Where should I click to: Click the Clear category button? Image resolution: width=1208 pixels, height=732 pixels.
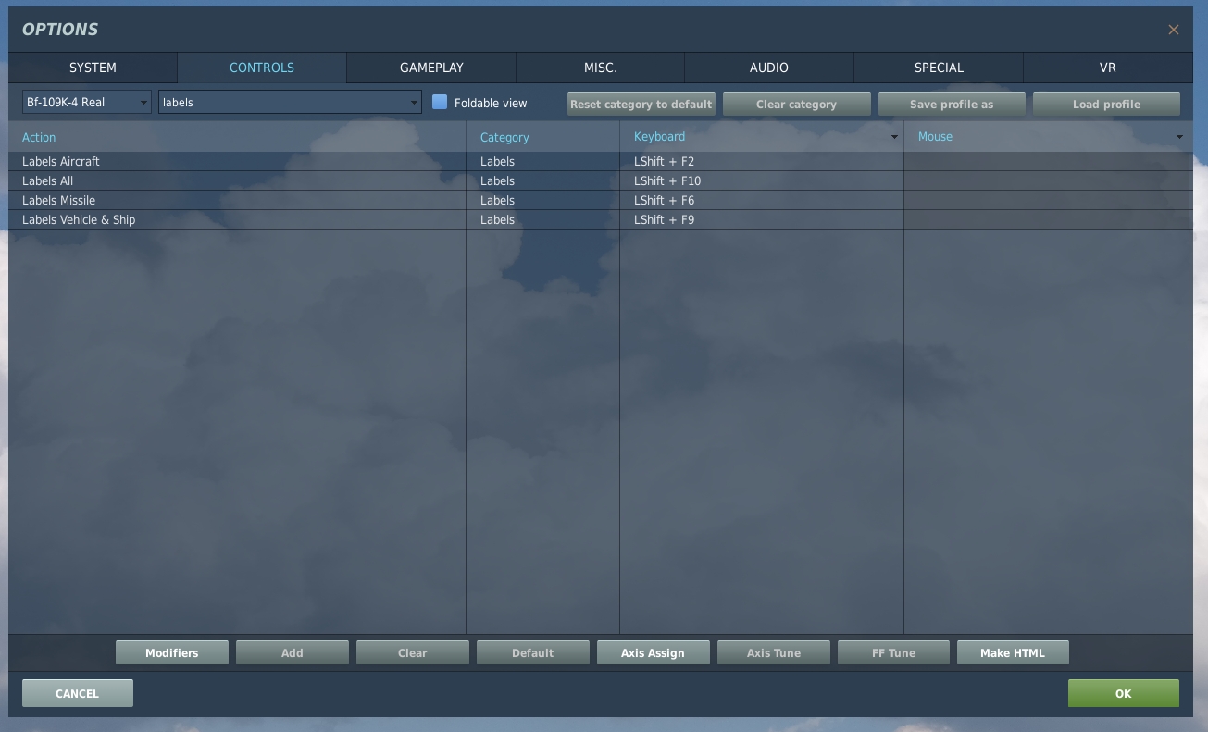(x=796, y=104)
